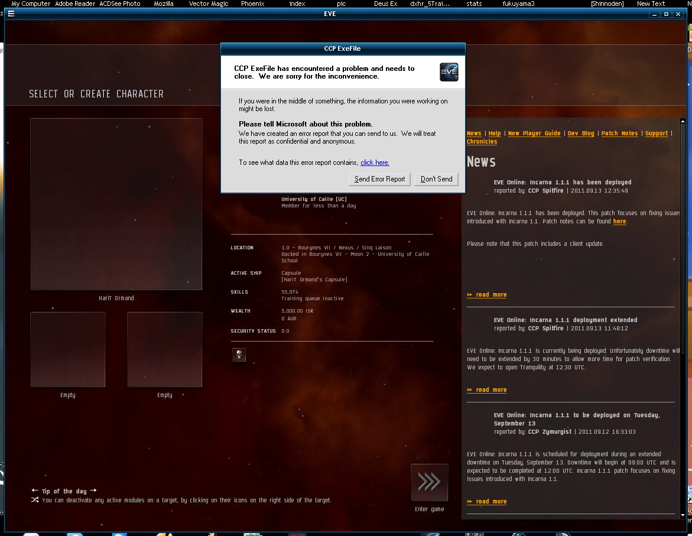Viewport: 692px width, 536px height.
Task: Click the news panel scroll up arrow
Action: [x=683, y=121]
